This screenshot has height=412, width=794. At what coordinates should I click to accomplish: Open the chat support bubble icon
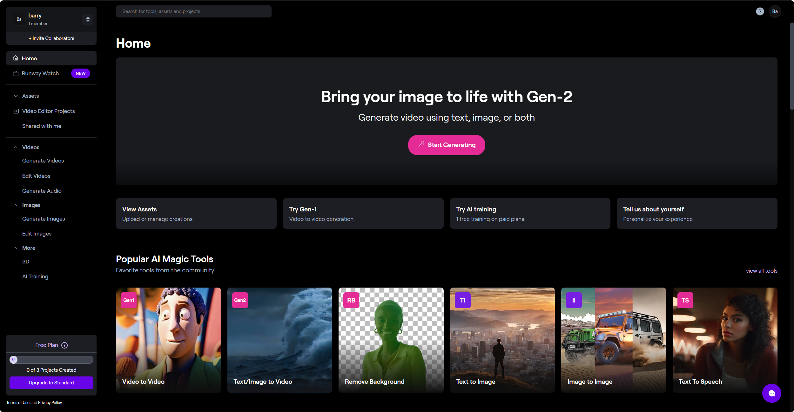pos(771,393)
